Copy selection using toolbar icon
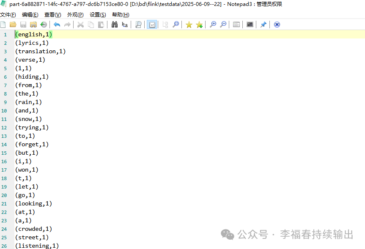Viewport: 365px width, 249px height. (x=91, y=25)
